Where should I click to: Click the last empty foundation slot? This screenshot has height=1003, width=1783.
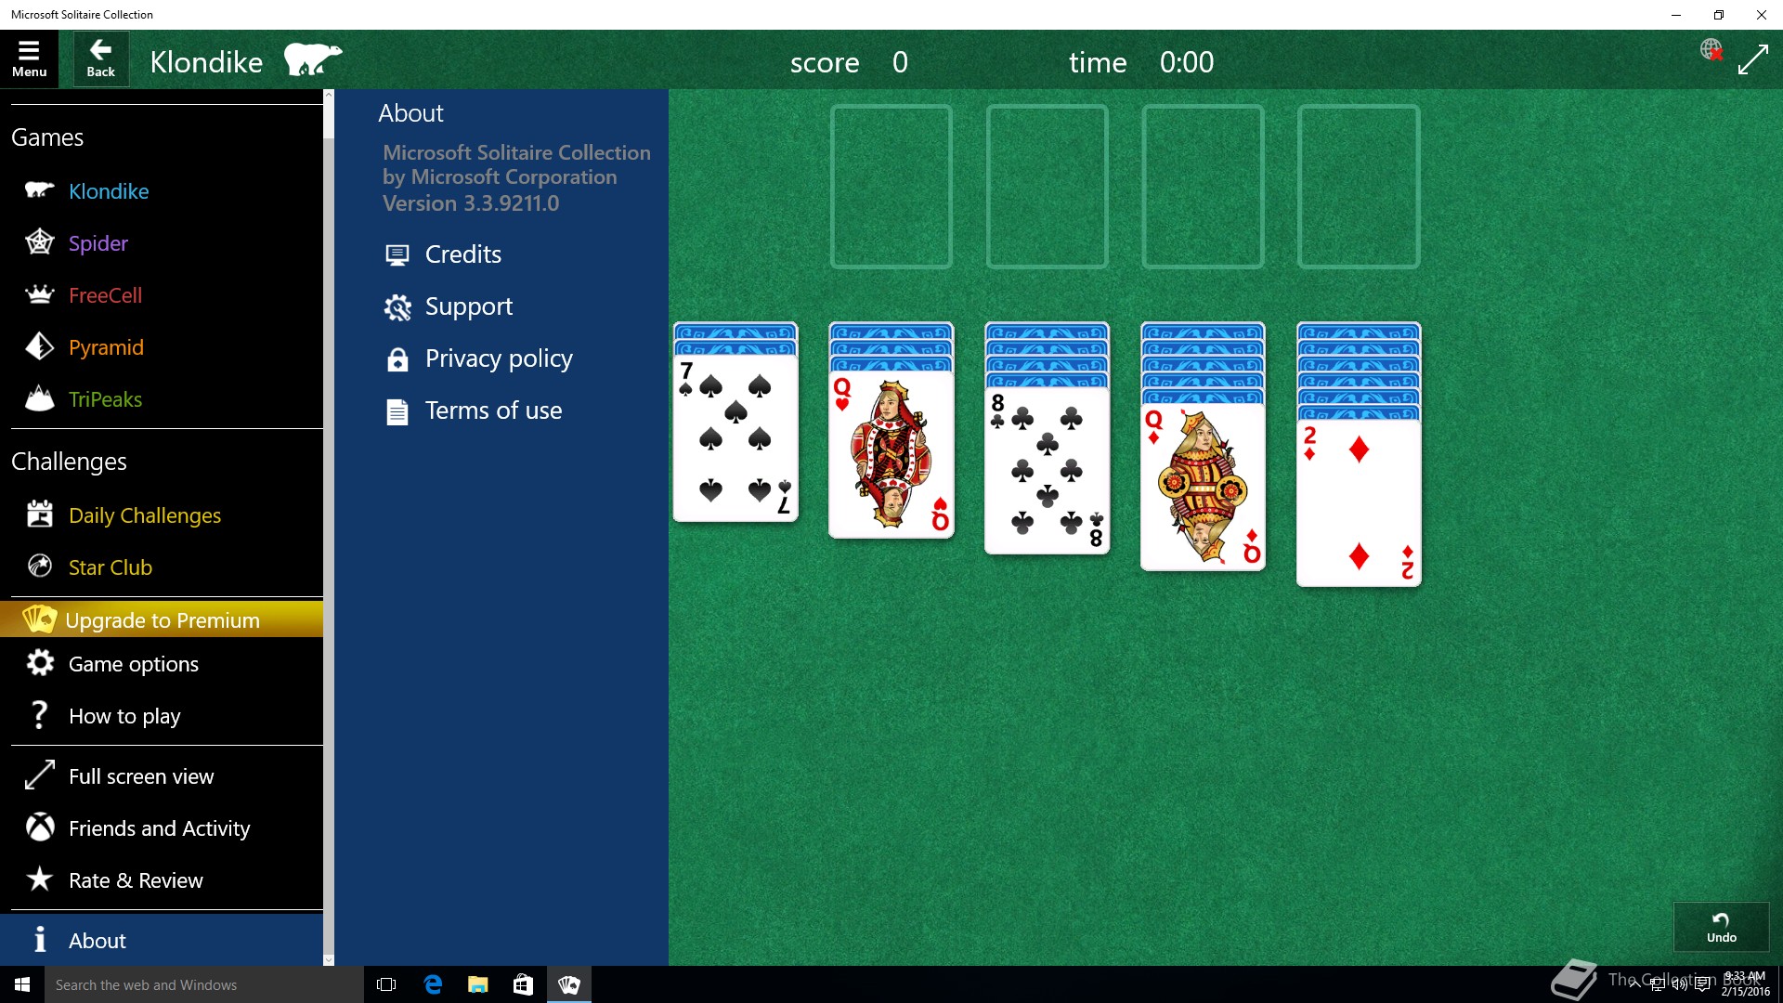tap(1359, 187)
